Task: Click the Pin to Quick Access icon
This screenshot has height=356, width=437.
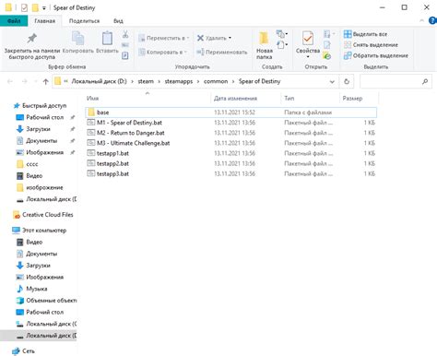Action: click(31, 39)
